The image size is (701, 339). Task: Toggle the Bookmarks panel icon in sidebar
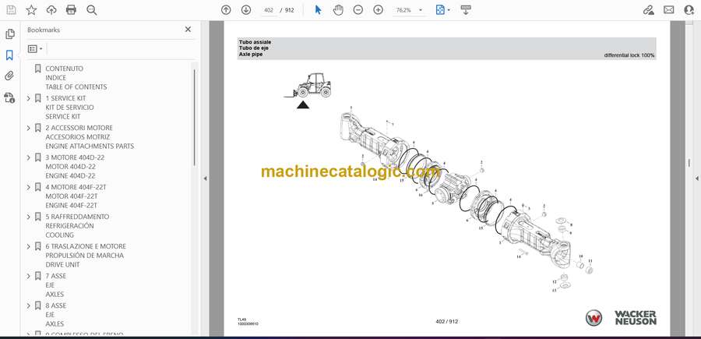(10, 55)
